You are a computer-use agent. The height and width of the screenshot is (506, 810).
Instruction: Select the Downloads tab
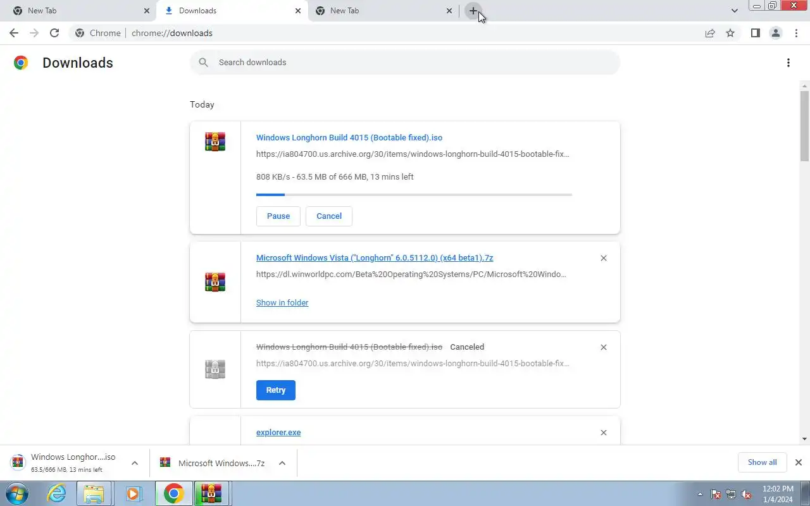(232, 11)
